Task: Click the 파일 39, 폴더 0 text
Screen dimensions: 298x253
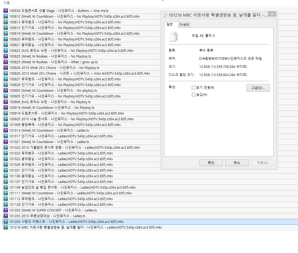Action: click(203, 36)
